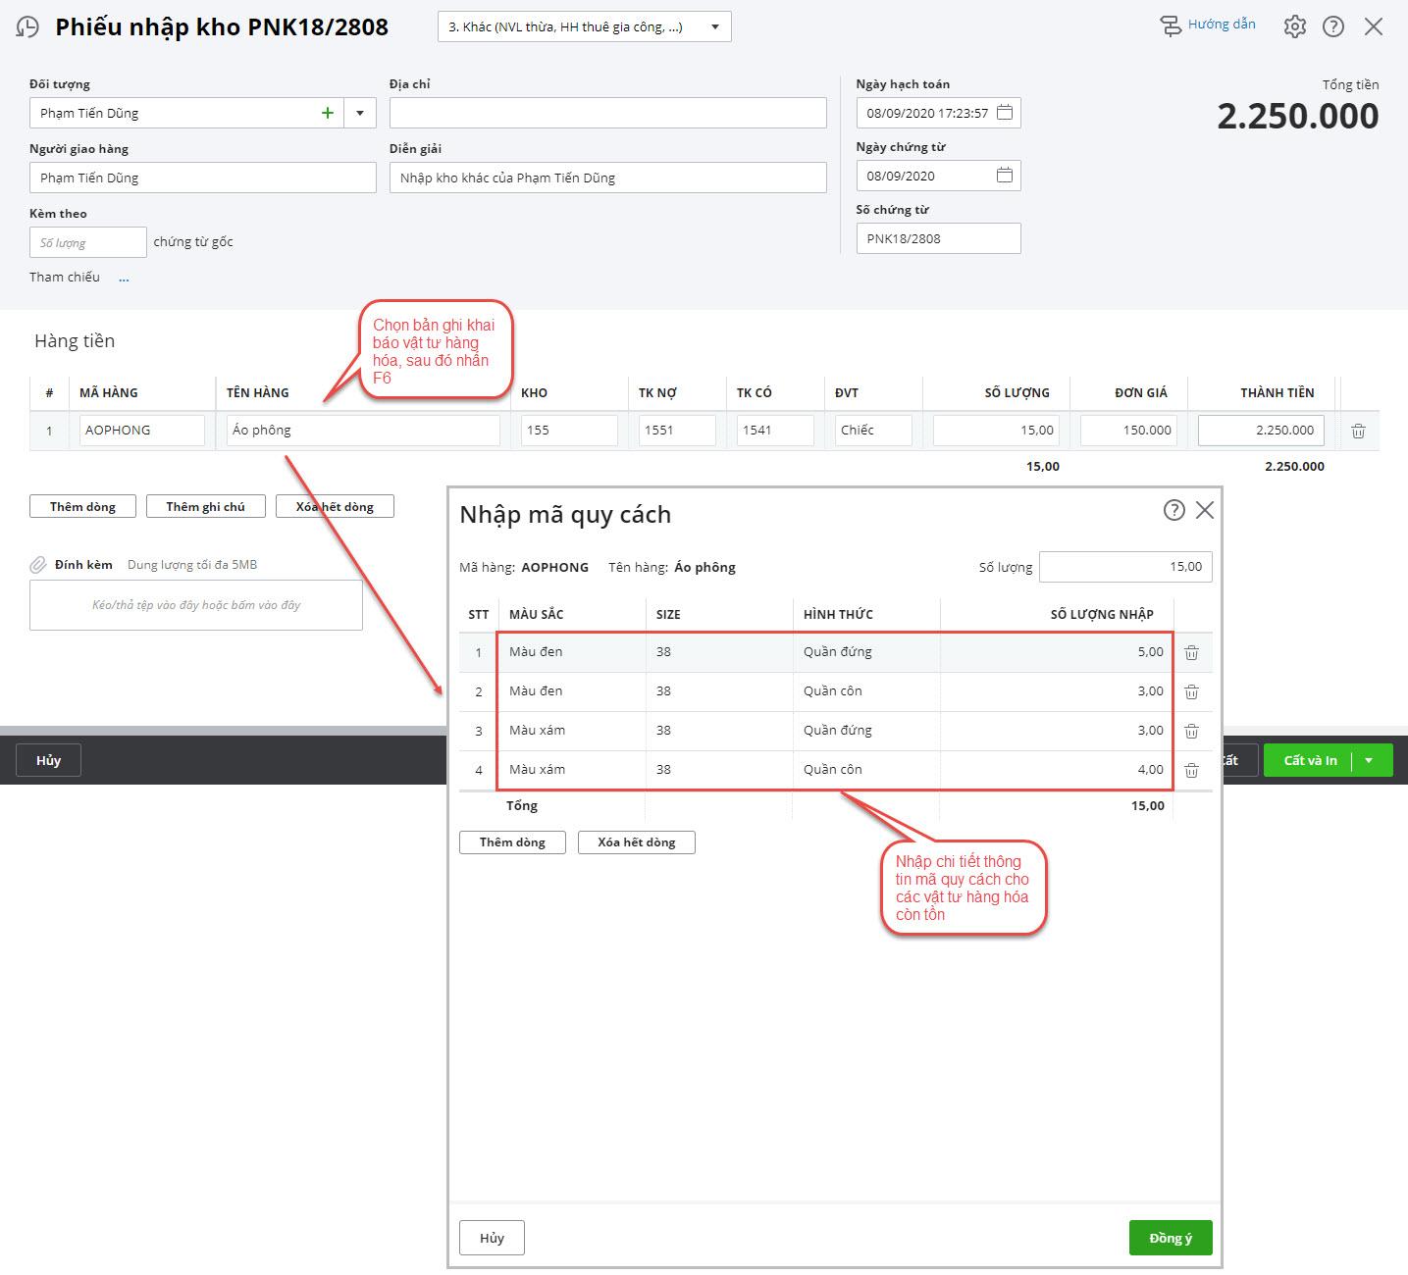
Task: Click the help question mark in header
Action: pyautogui.click(x=1332, y=26)
